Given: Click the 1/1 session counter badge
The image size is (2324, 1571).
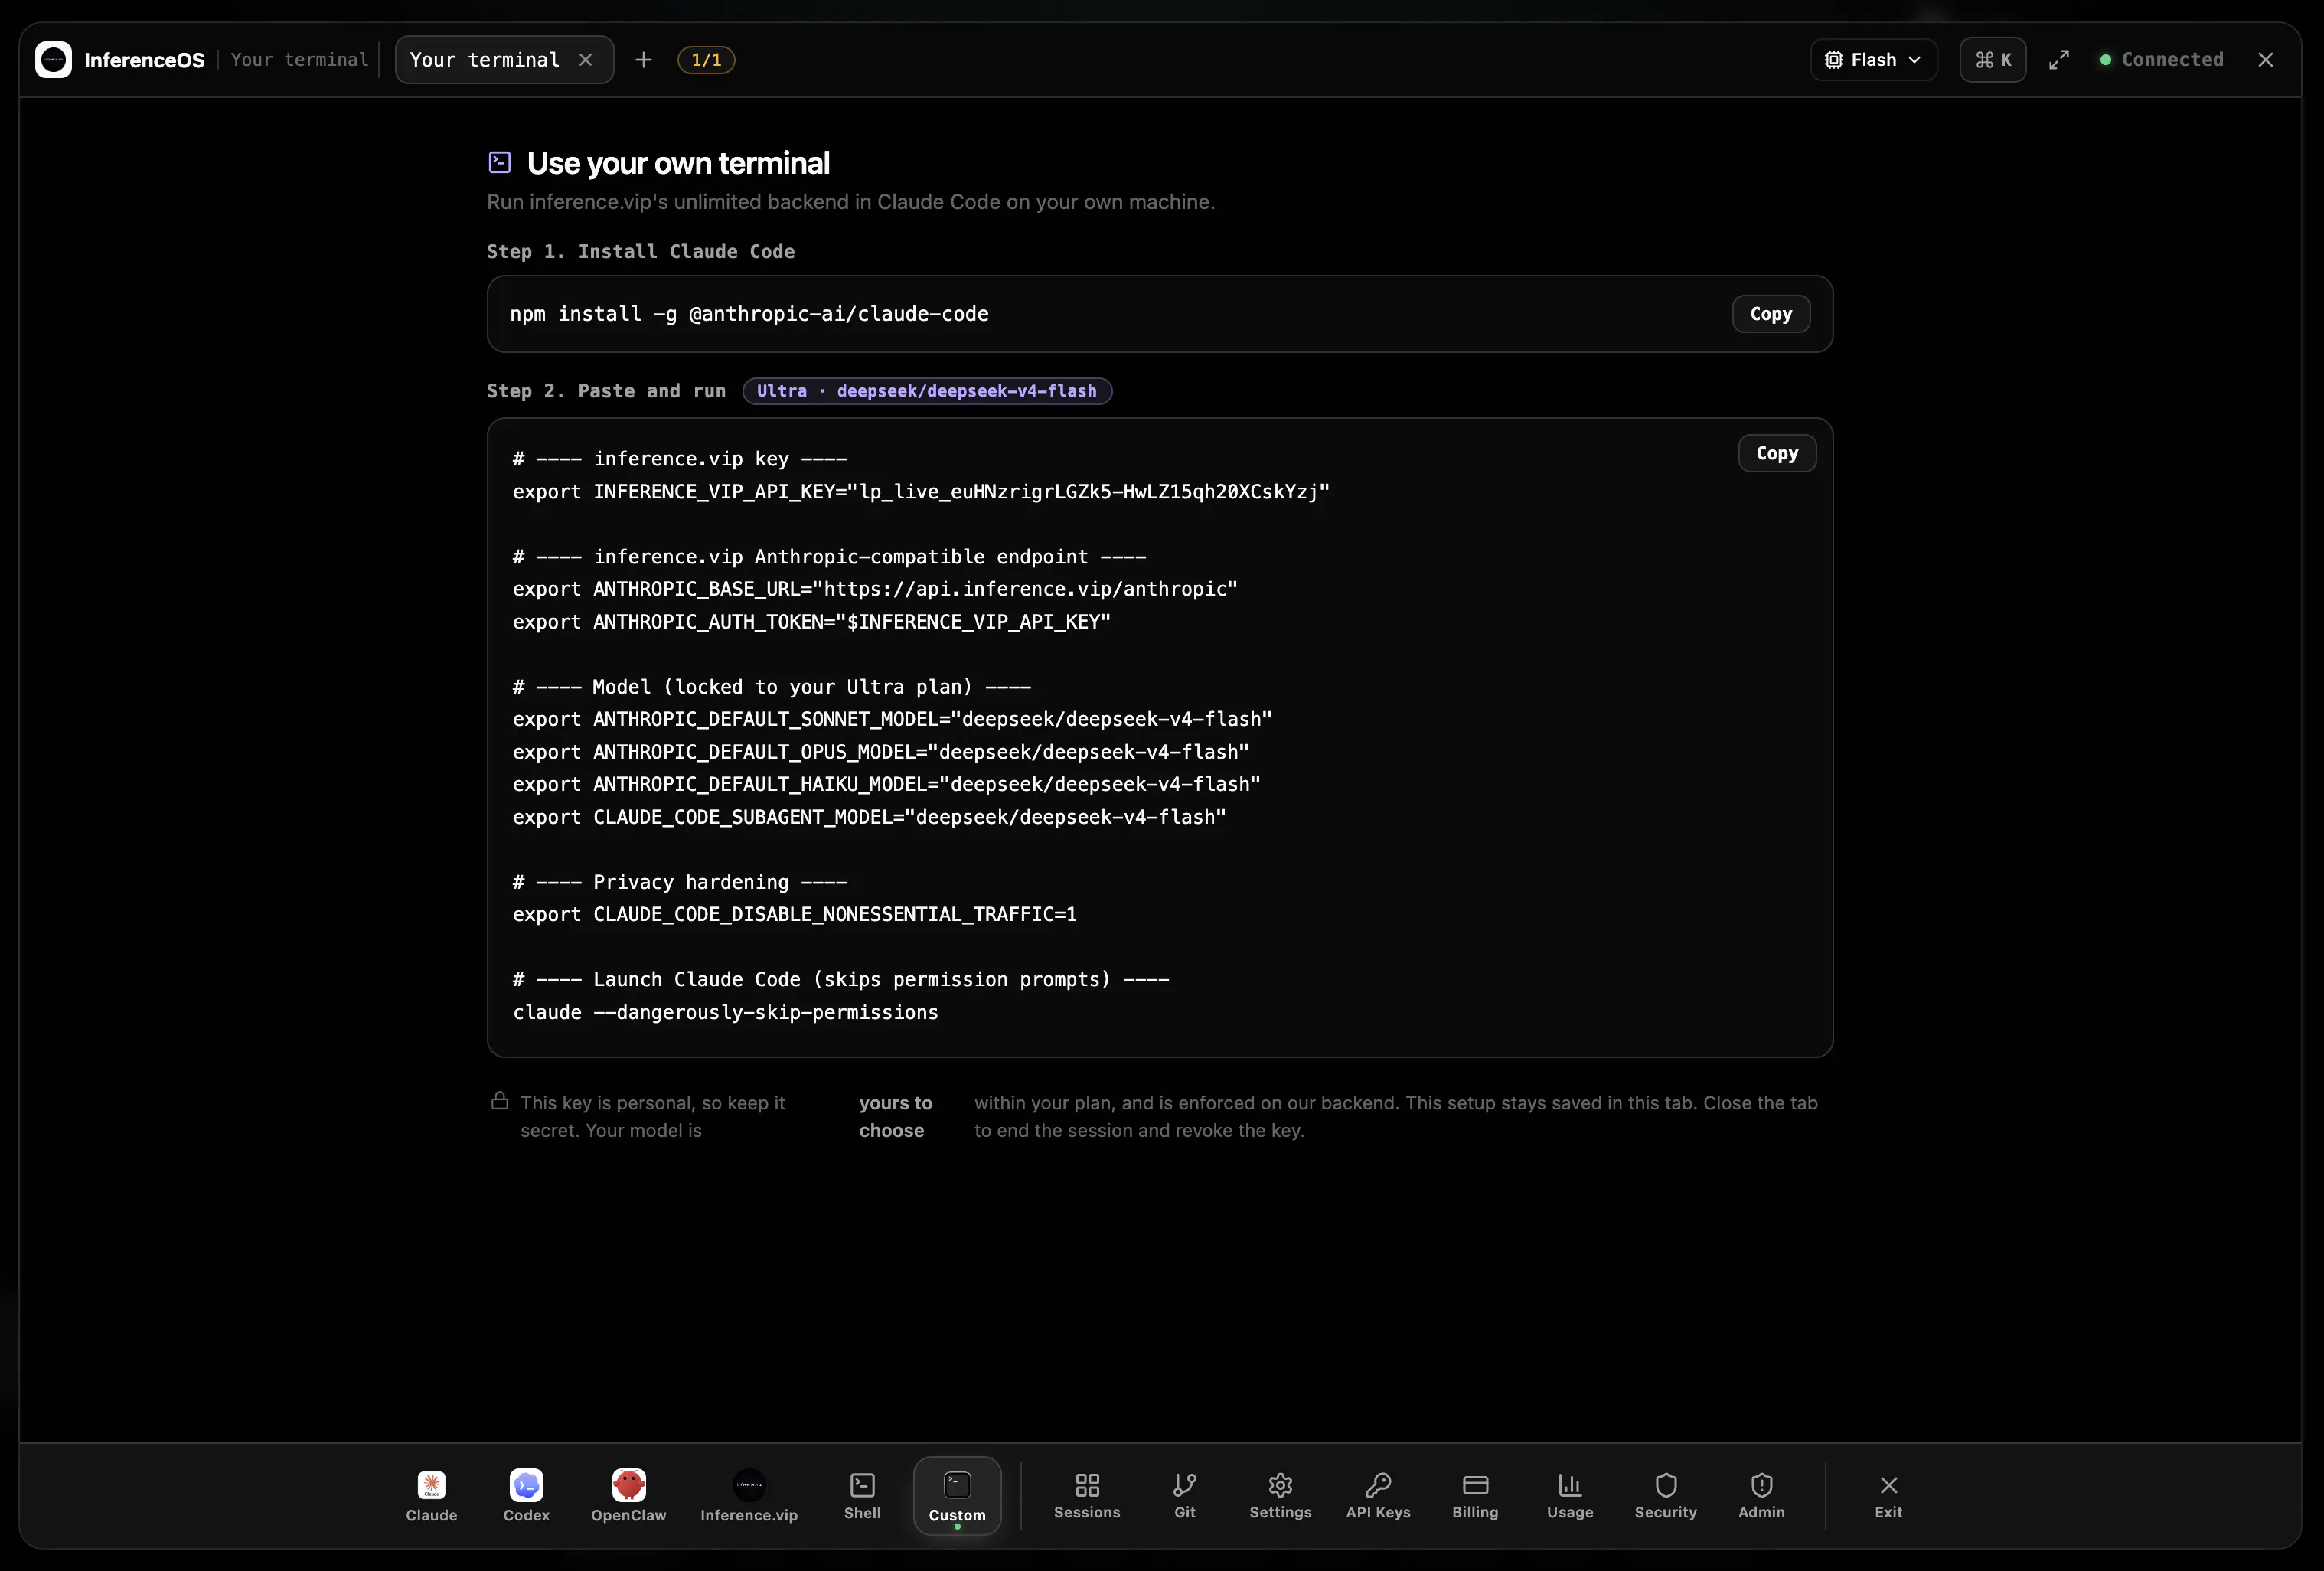Looking at the screenshot, I should [x=706, y=60].
